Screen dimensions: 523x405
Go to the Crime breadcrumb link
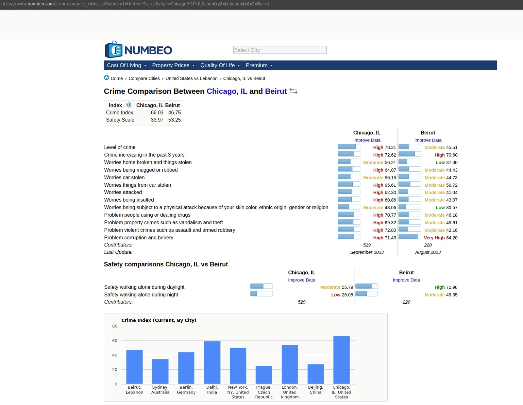tap(117, 78)
